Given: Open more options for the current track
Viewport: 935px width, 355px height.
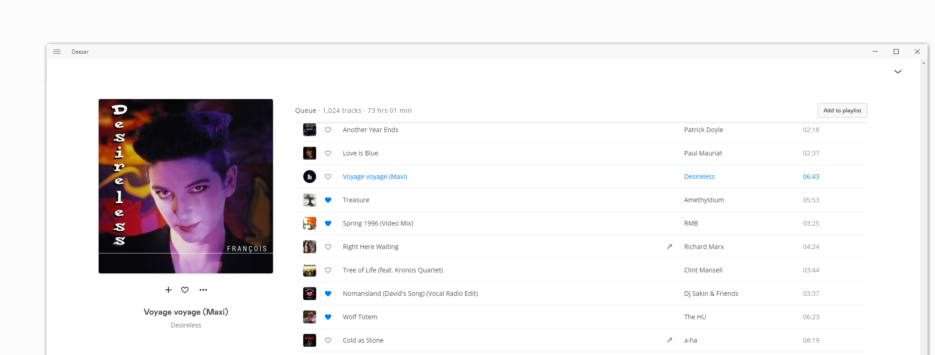Looking at the screenshot, I should click(x=203, y=290).
